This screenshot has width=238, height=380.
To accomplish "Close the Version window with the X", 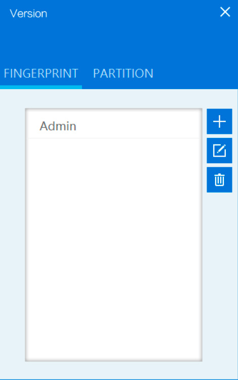I will 225,12.
